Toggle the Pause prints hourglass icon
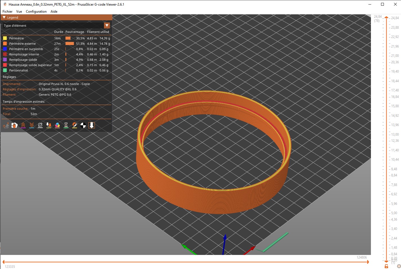The height and width of the screenshot is (269, 401). 66,125
